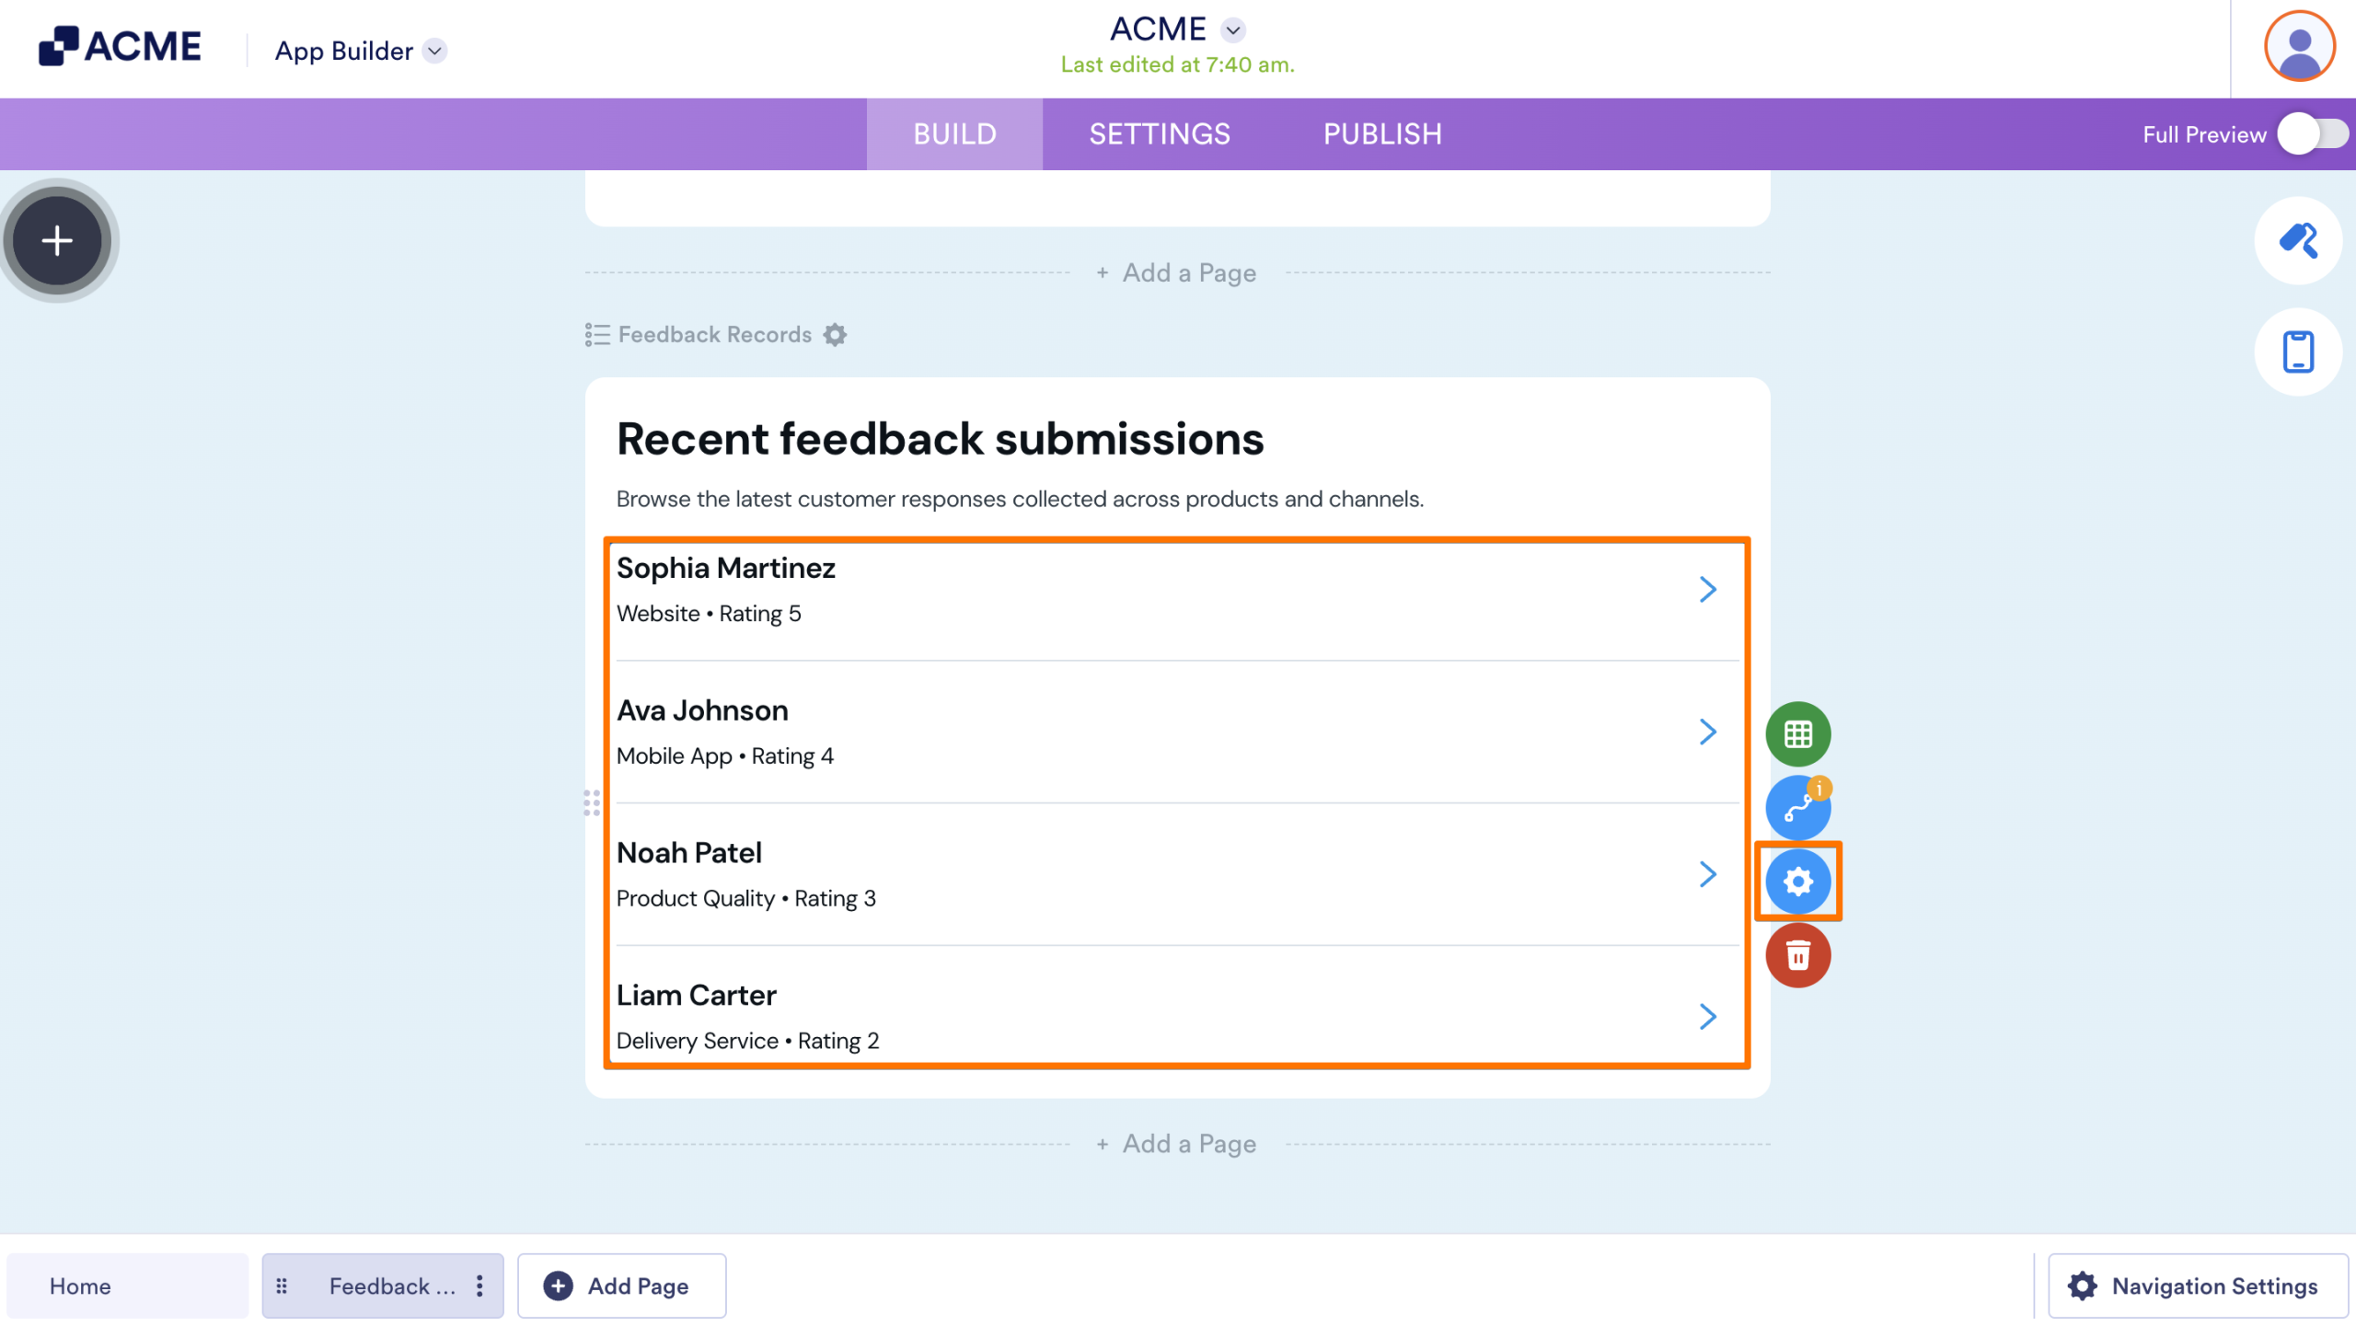Click the Feedback Records list icon

tap(597, 335)
